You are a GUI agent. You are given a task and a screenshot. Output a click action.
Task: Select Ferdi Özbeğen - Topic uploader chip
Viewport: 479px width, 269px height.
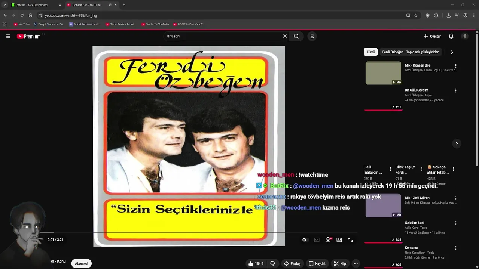coord(411,52)
